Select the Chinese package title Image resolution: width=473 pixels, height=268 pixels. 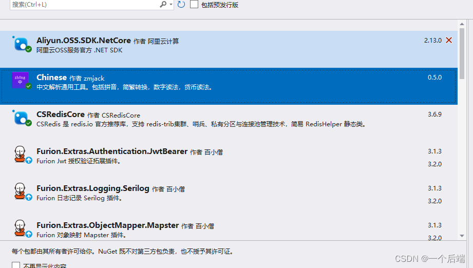(x=51, y=78)
